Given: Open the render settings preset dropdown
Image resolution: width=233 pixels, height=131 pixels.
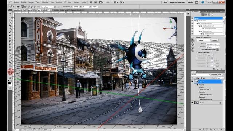Looking at the screenshot, I should tap(203, 40).
